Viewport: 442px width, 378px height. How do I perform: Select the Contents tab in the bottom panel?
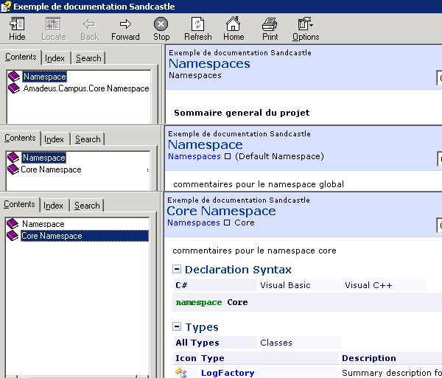click(19, 204)
